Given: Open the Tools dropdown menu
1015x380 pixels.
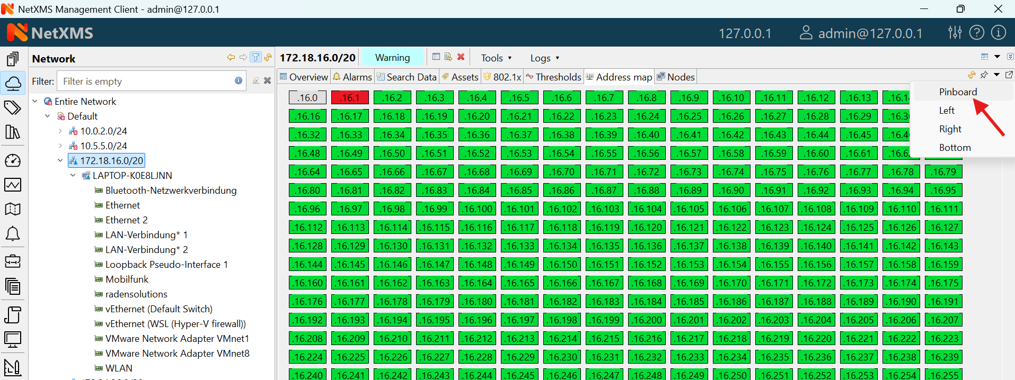Looking at the screenshot, I should coord(496,58).
